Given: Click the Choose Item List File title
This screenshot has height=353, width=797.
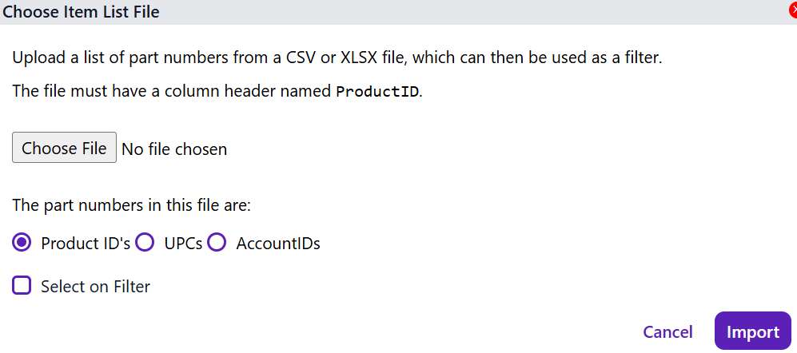Looking at the screenshot, I should click(x=81, y=11).
